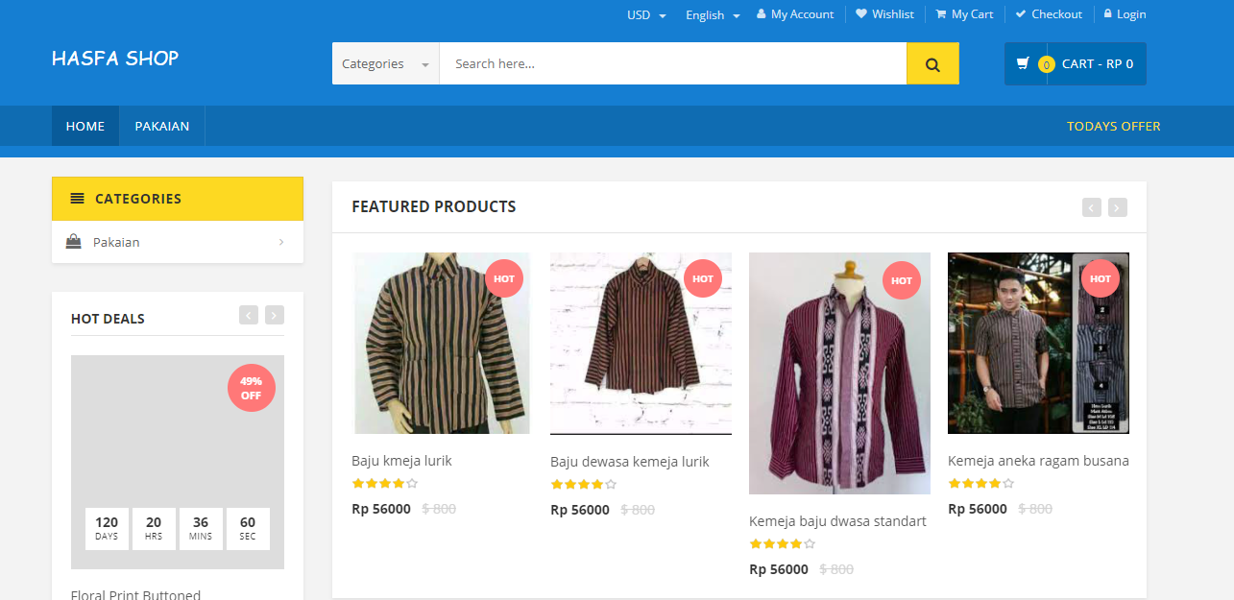Open the USD currency dropdown

[x=646, y=14]
